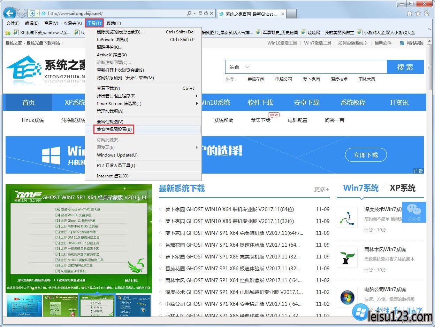This screenshot has height=327, width=435.
Task: Click the stop loading X icon
Action: click(x=211, y=13)
